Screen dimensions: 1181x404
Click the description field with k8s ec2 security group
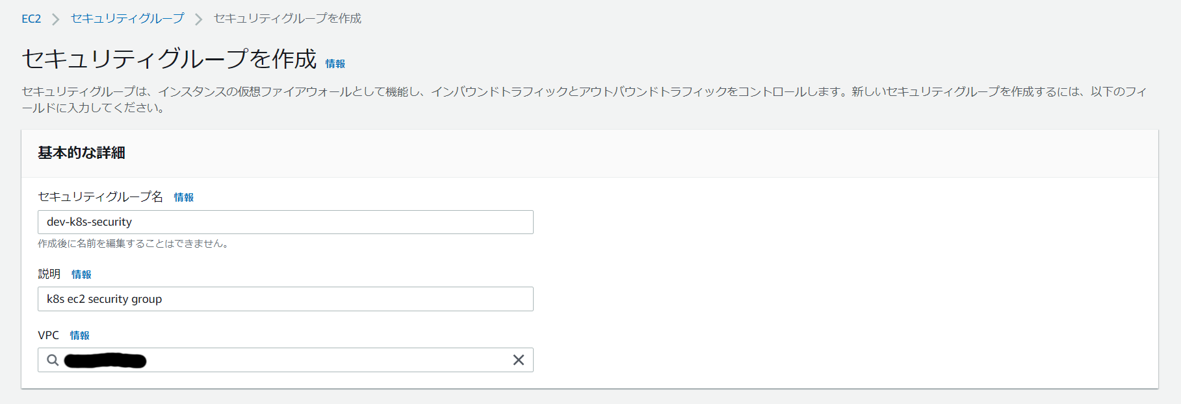(x=285, y=299)
